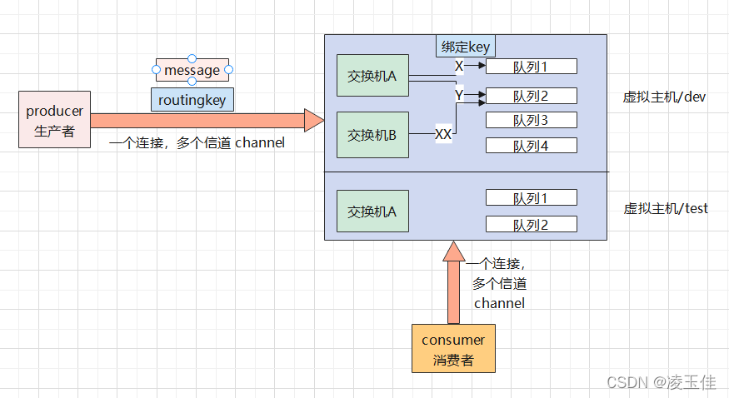Select the producer 生产者 box

[x=54, y=119]
